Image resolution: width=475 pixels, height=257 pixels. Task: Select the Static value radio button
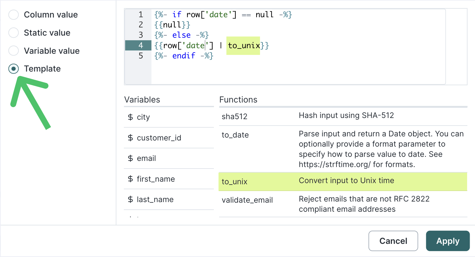(13, 33)
